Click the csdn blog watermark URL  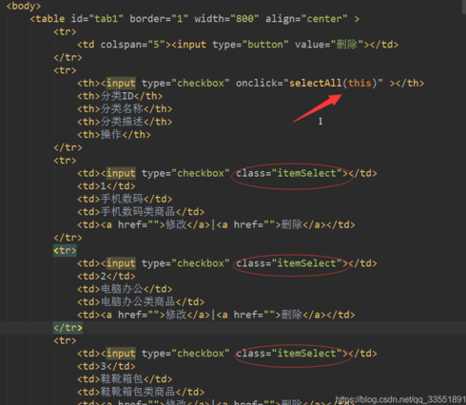pyautogui.click(x=400, y=399)
